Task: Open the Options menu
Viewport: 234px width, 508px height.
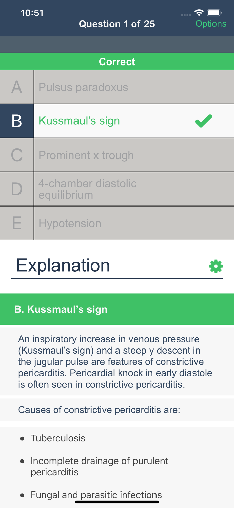Action: pyautogui.click(x=211, y=24)
